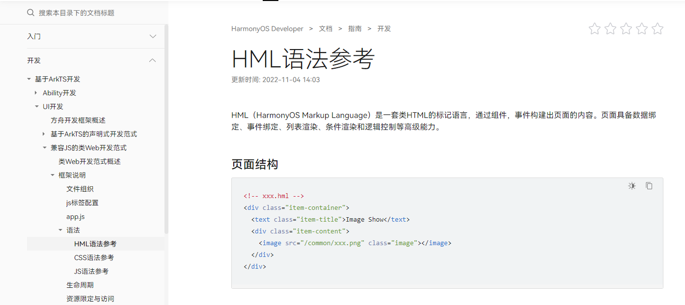
Task: Go to 文档 via the breadcrumb
Action: click(x=326, y=28)
